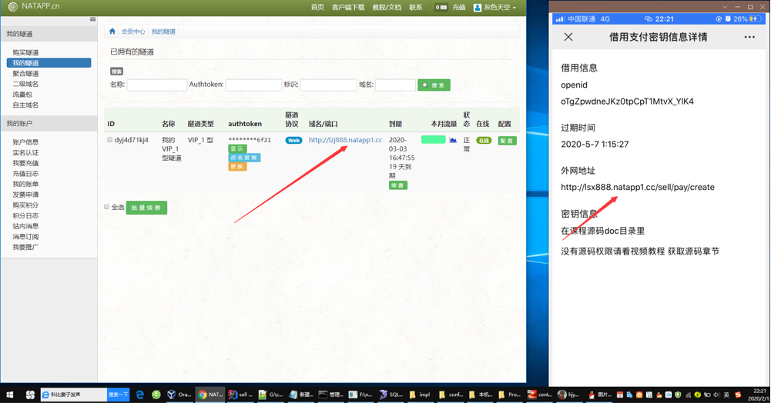Click into the Authtoken search field

253,85
